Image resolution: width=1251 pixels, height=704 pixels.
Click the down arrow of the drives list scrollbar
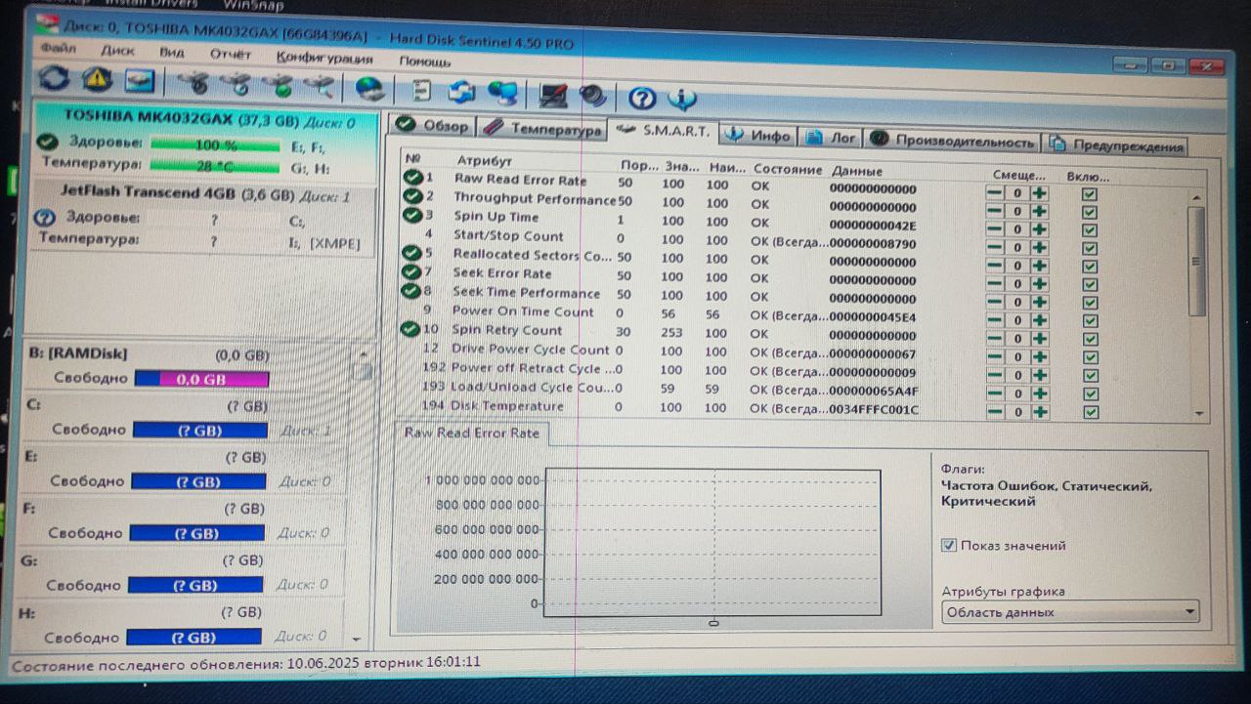tap(355, 639)
